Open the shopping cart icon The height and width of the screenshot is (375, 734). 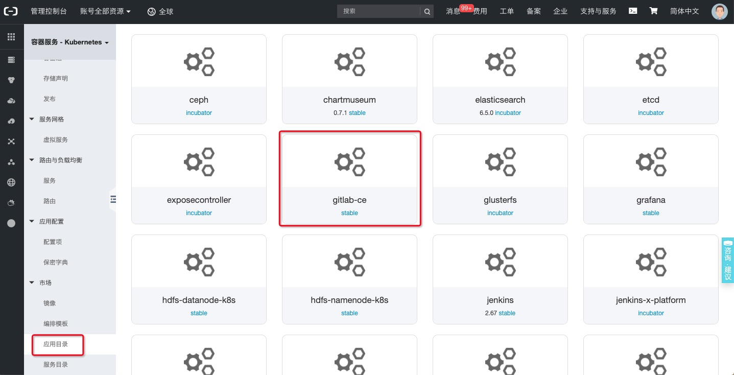[653, 11]
